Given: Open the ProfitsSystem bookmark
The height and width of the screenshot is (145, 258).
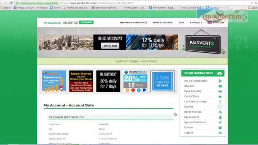Looking at the screenshot, I should coord(133,8).
